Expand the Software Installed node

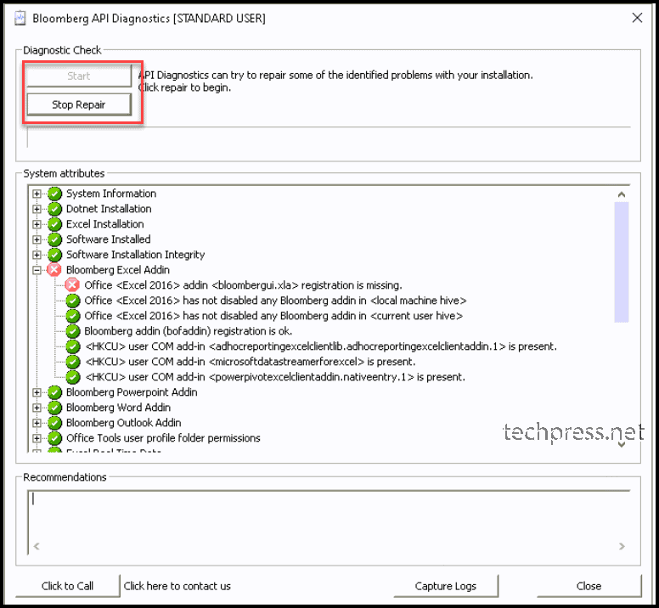pyautogui.click(x=37, y=239)
